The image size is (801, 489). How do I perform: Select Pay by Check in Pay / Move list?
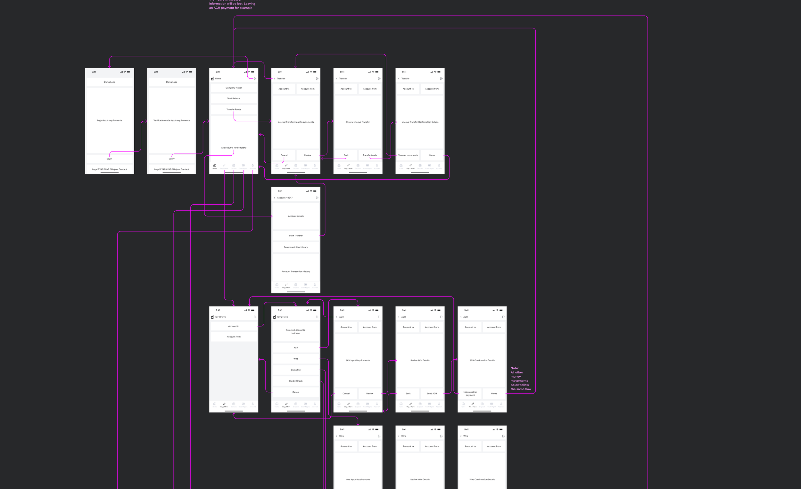pyautogui.click(x=296, y=381)
